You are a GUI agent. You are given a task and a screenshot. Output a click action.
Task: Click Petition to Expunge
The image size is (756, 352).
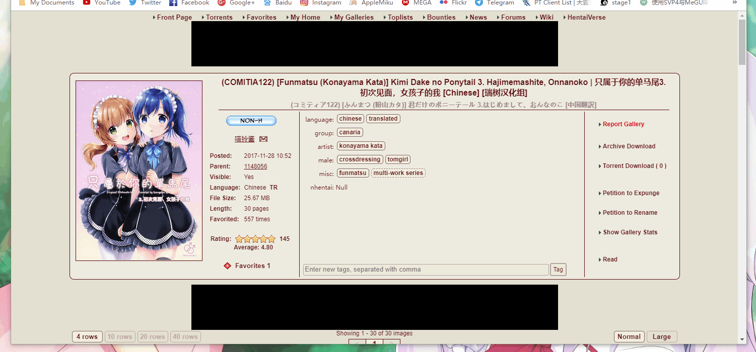click(x=631, y=193)
